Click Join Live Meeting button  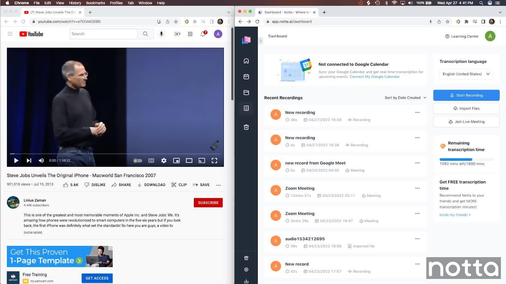tap(466, 122)
